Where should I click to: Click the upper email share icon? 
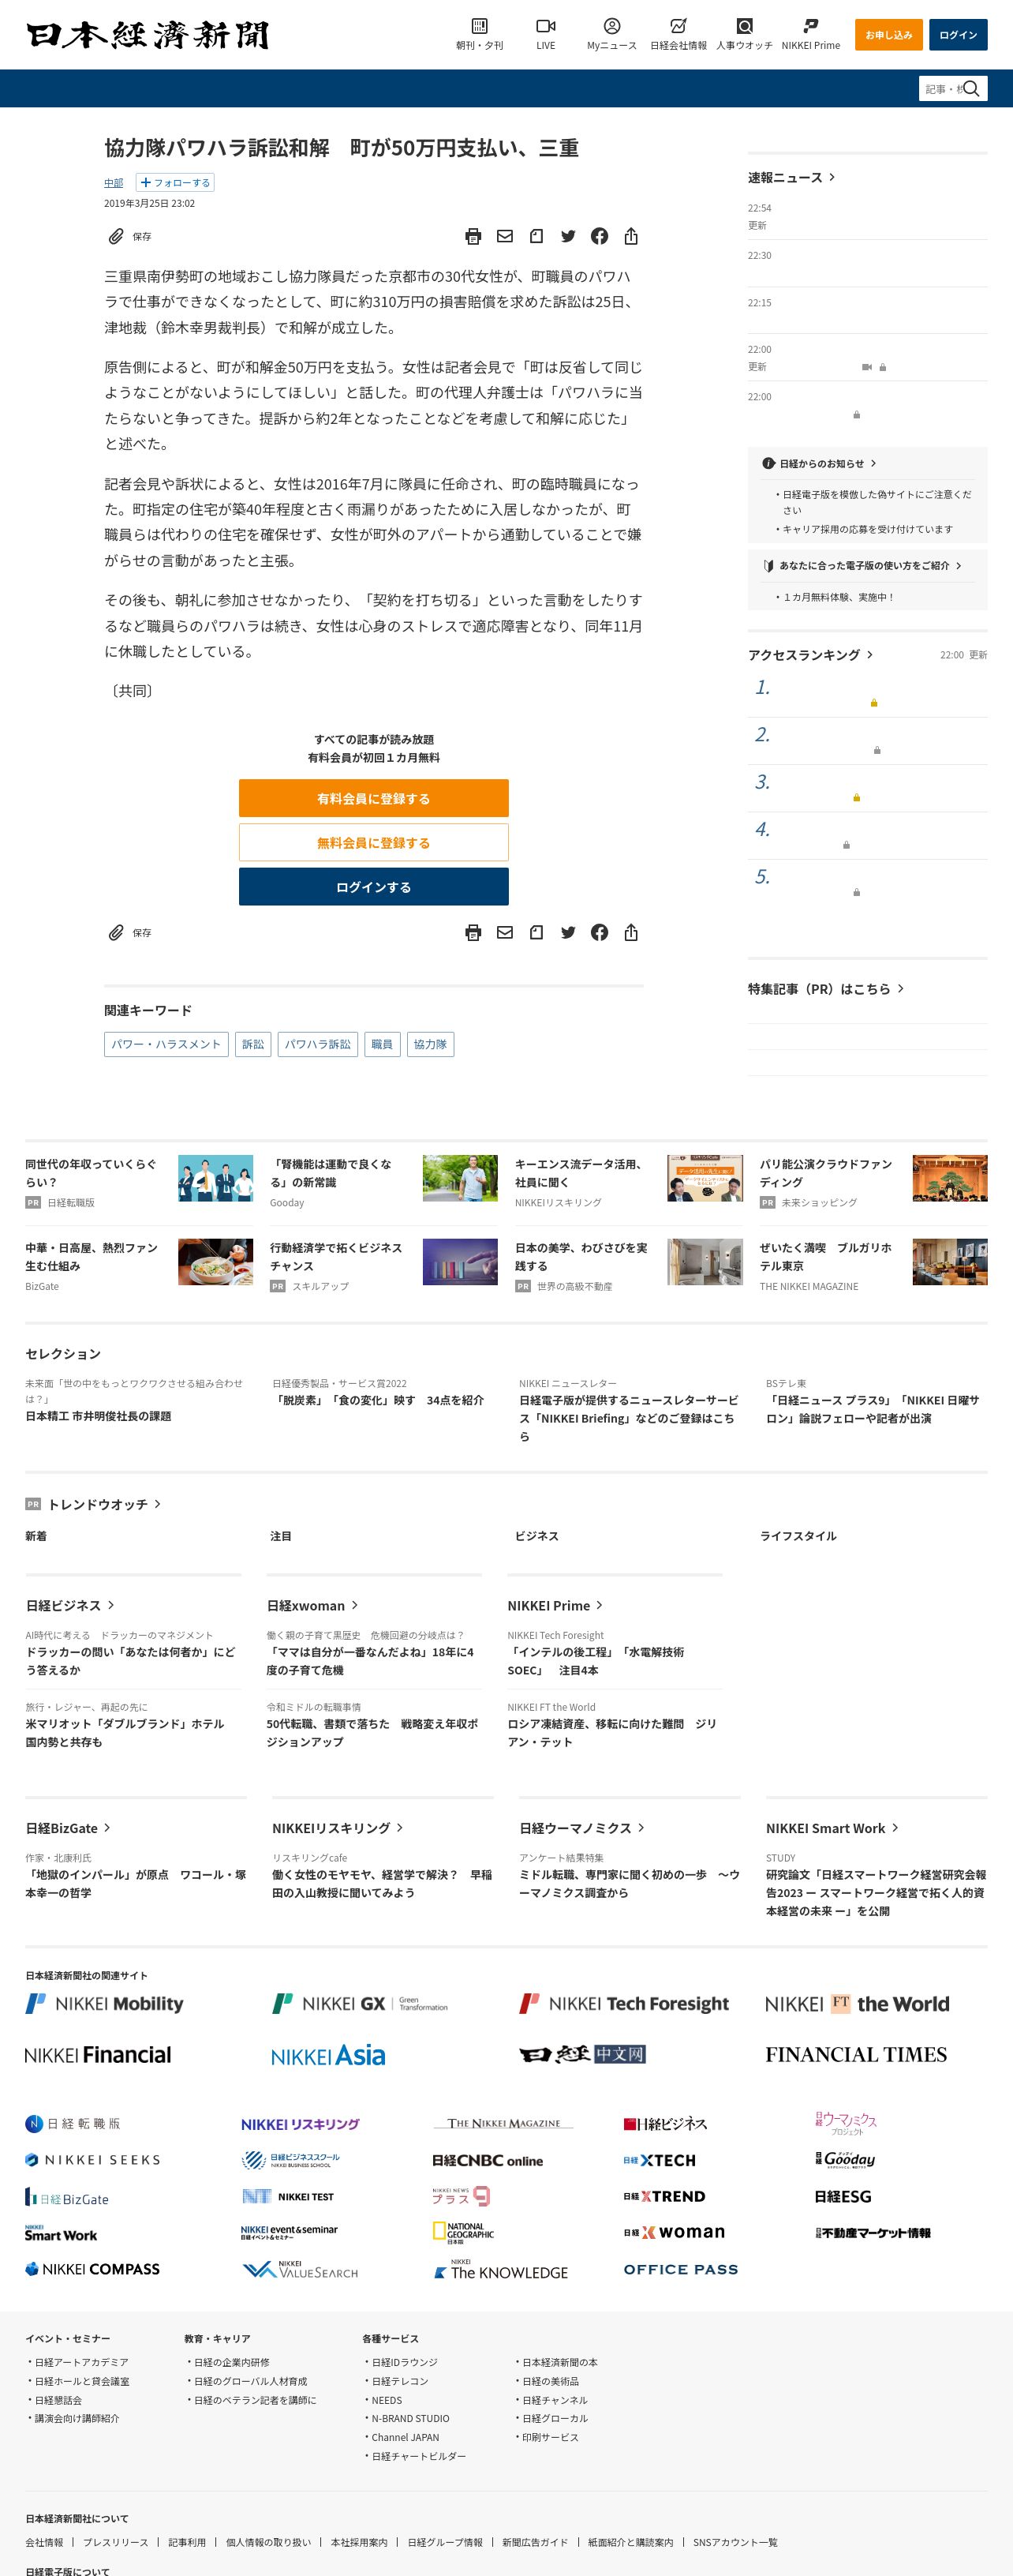coord(504,236)
